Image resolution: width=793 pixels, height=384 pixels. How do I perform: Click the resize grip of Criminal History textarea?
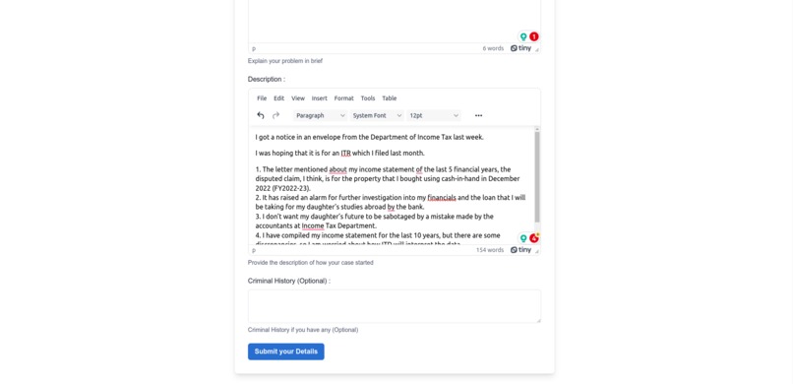(x=538, y=320)
